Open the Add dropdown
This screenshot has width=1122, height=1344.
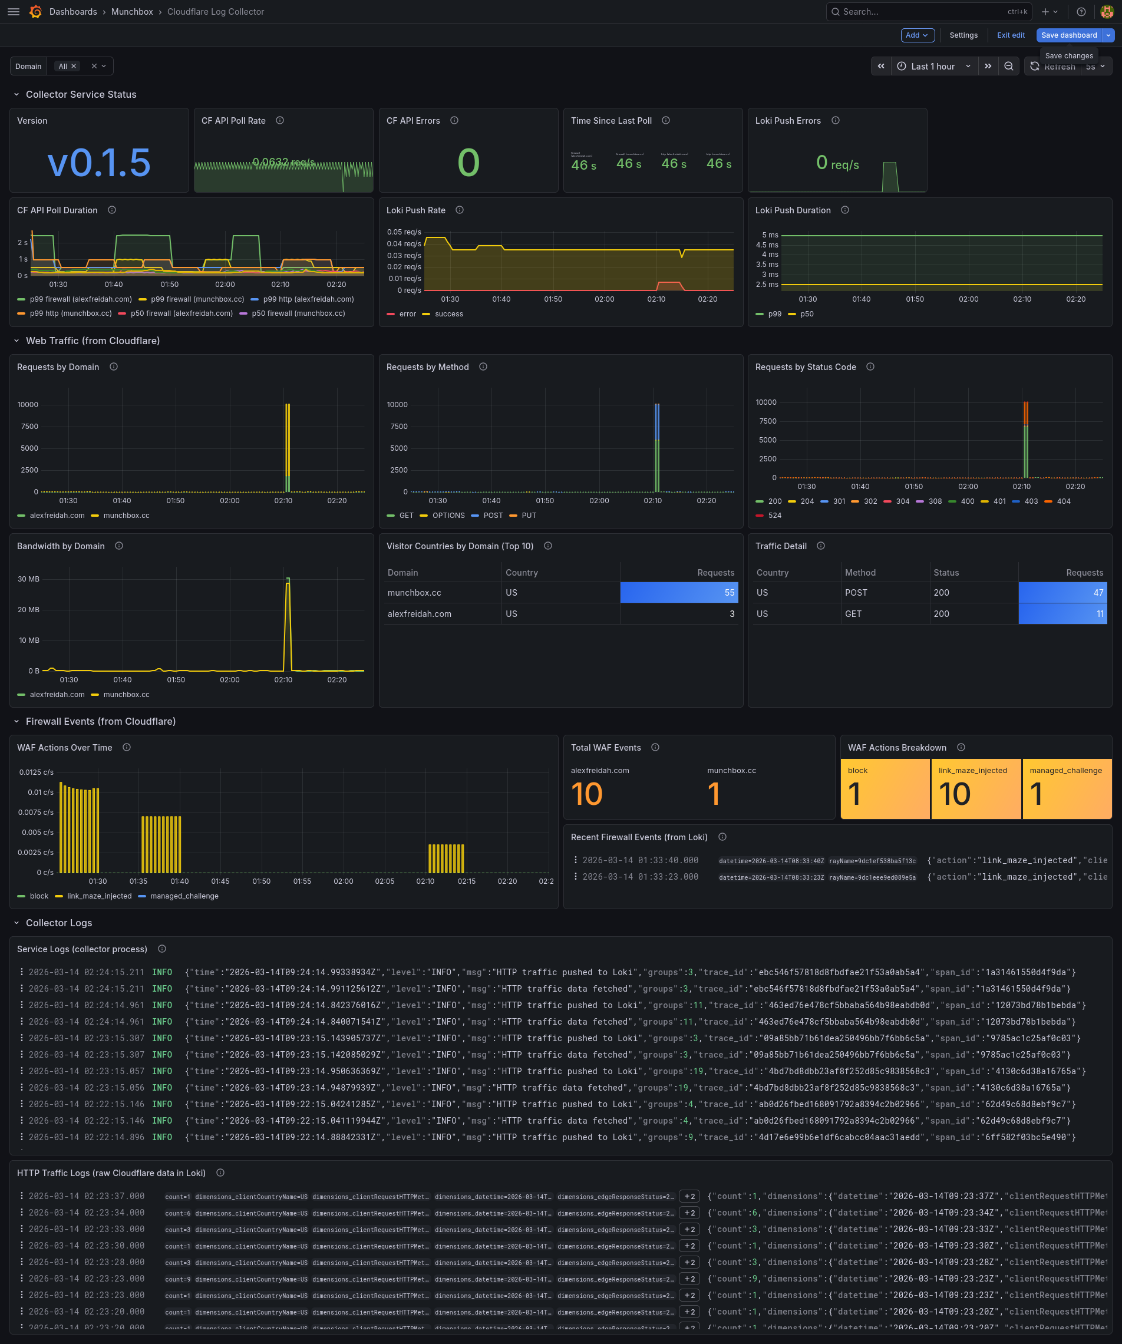(x=917, y=35)
